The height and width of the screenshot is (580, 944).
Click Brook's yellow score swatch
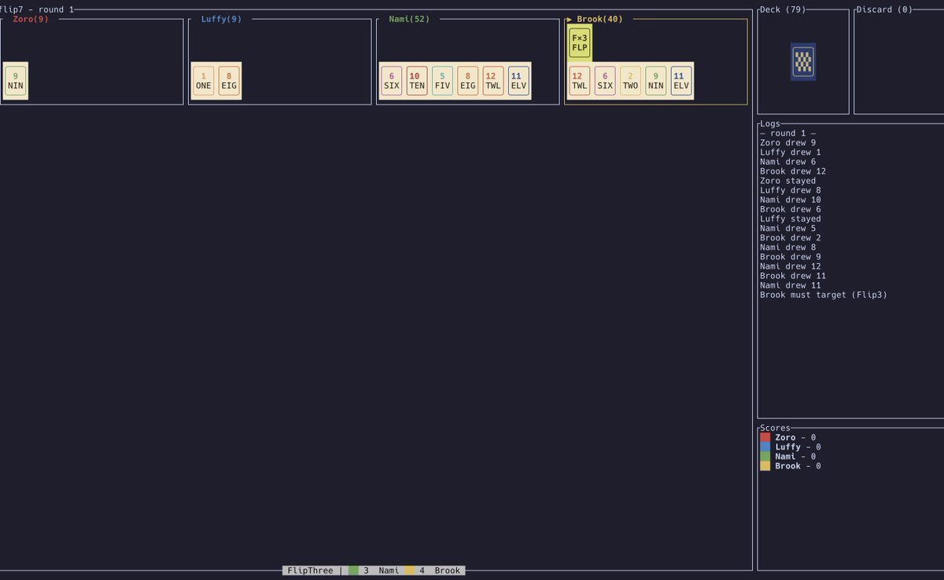(x=765, y=466)
